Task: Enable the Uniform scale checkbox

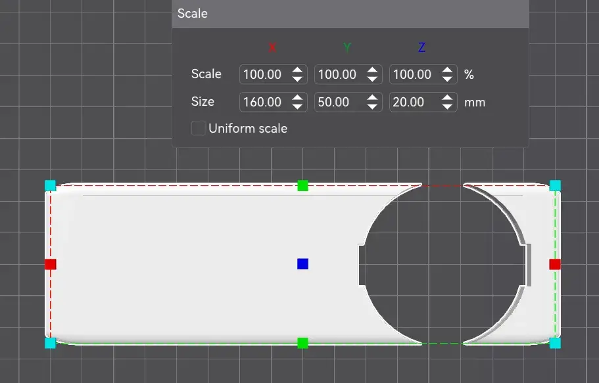Action: (199, 128)
